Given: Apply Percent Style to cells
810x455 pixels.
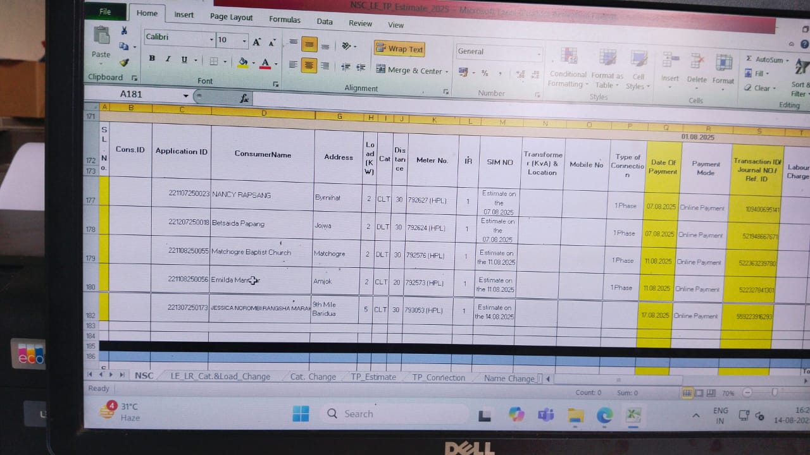Looking at the screenshot, I should pyautogui.click(x=485, y=73).
